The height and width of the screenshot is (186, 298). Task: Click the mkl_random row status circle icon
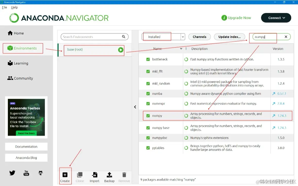coord(186,84)
